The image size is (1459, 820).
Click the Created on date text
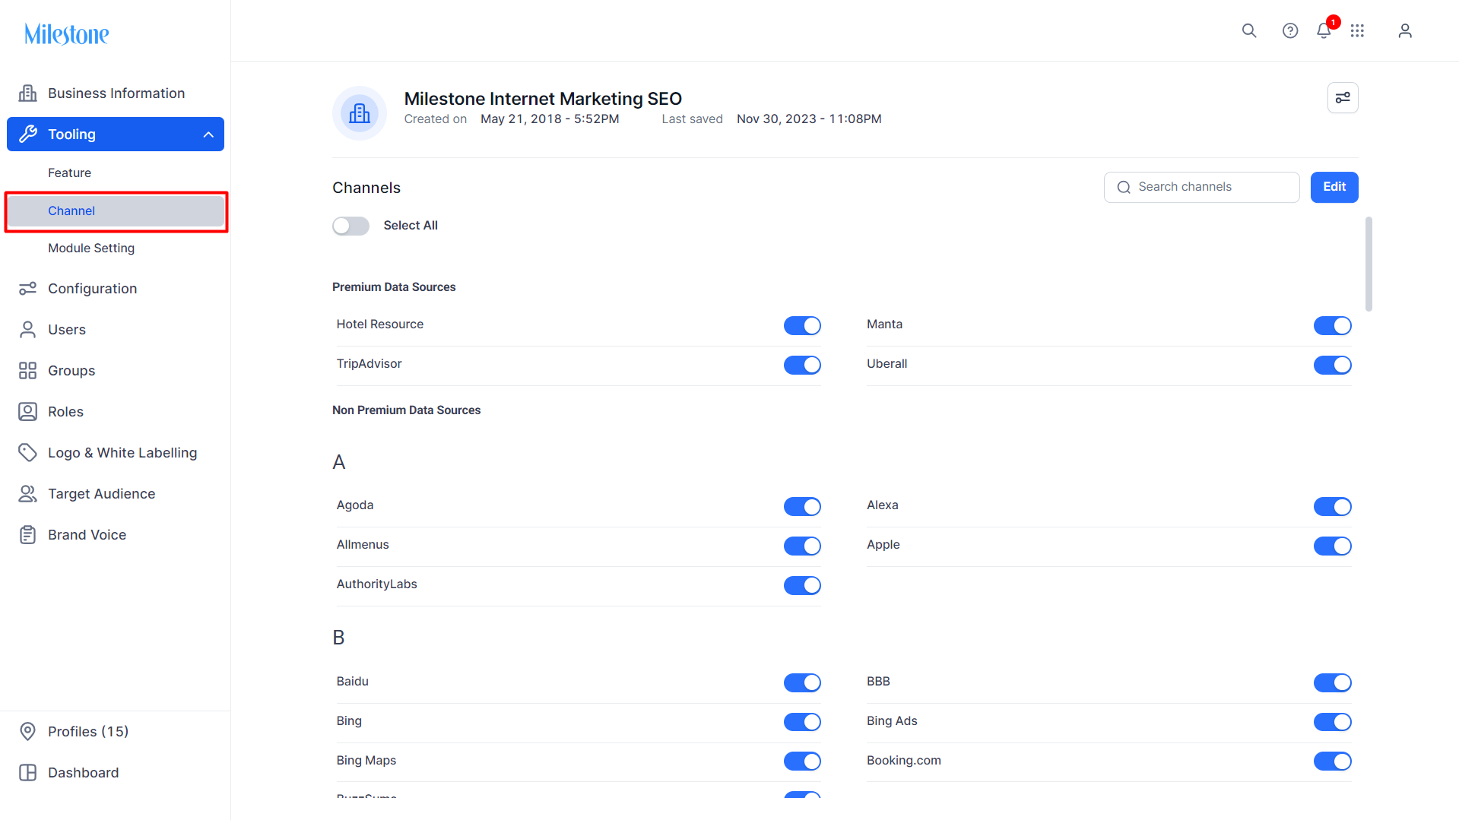tap(550, 119)
